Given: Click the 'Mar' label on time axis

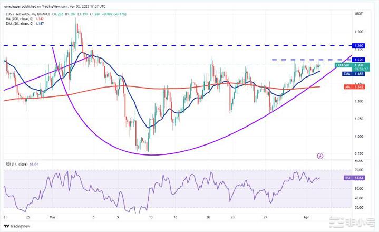Looking at the screenshot, I should click(52, 217).
